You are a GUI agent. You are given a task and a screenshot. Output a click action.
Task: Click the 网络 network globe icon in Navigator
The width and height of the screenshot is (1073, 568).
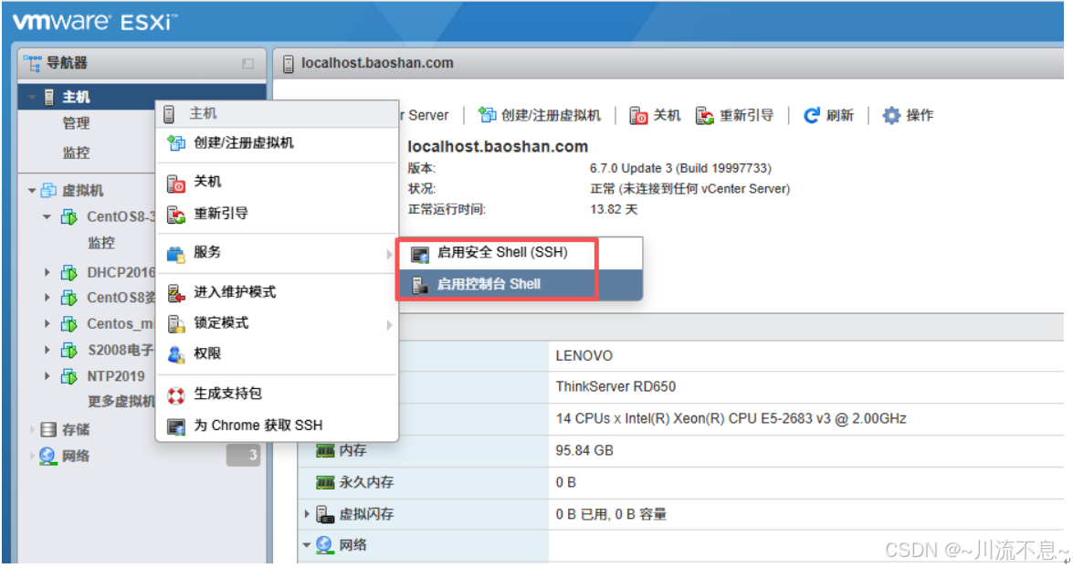click(47, 456)
